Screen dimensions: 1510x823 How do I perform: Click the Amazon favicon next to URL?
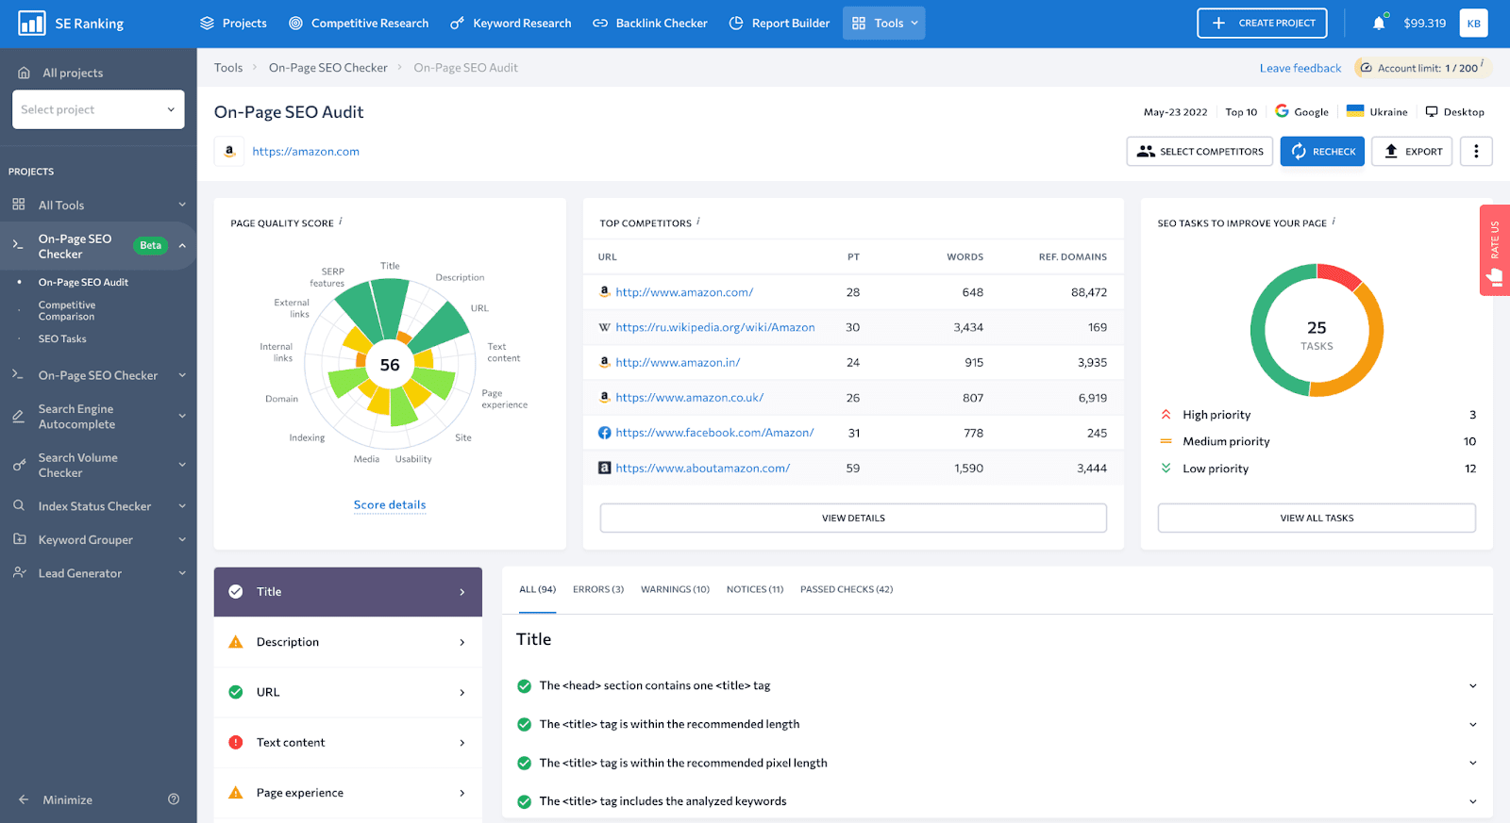pyautogui.click(x=229, y=151)
